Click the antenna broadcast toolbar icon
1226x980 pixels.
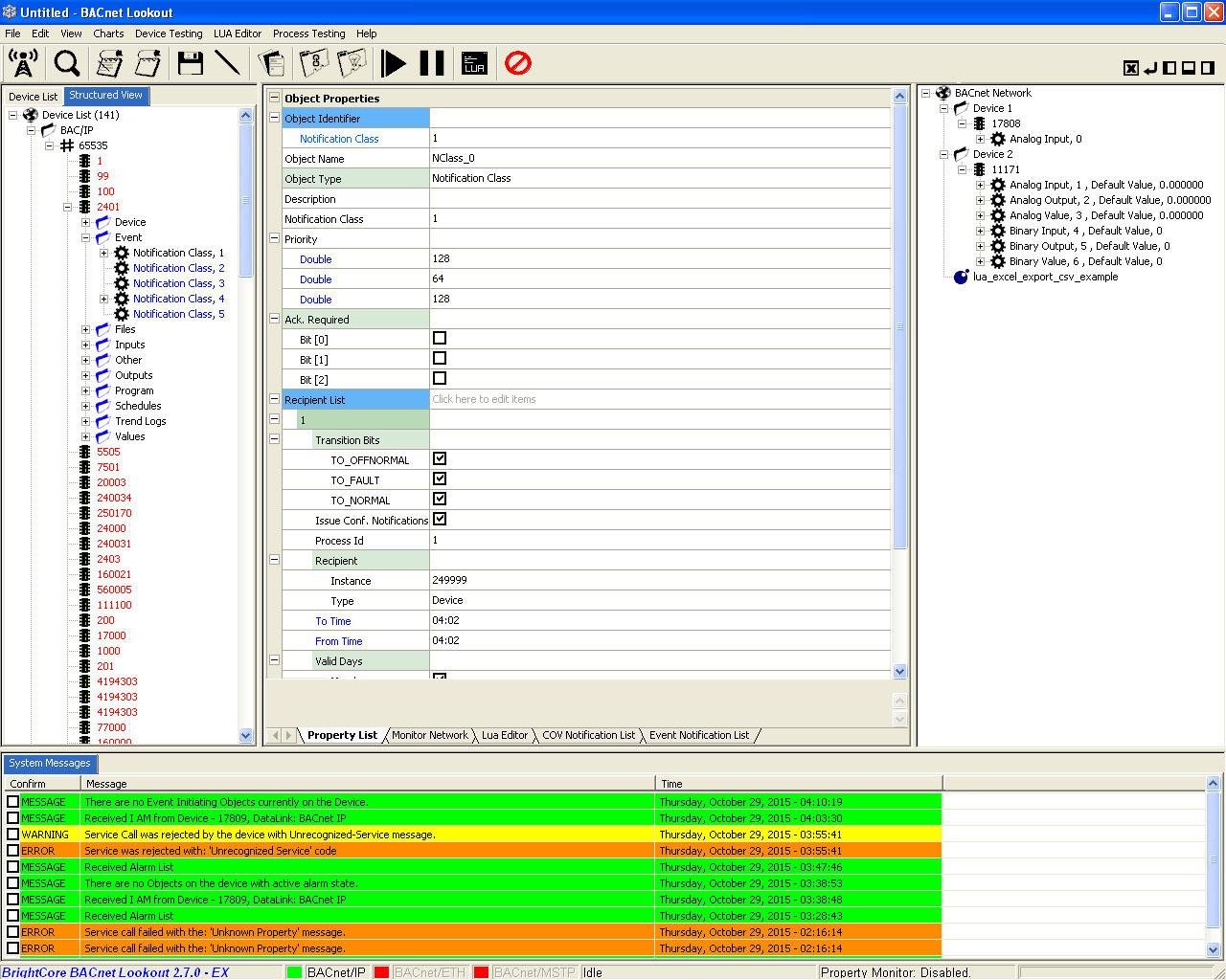click(23, 63)
